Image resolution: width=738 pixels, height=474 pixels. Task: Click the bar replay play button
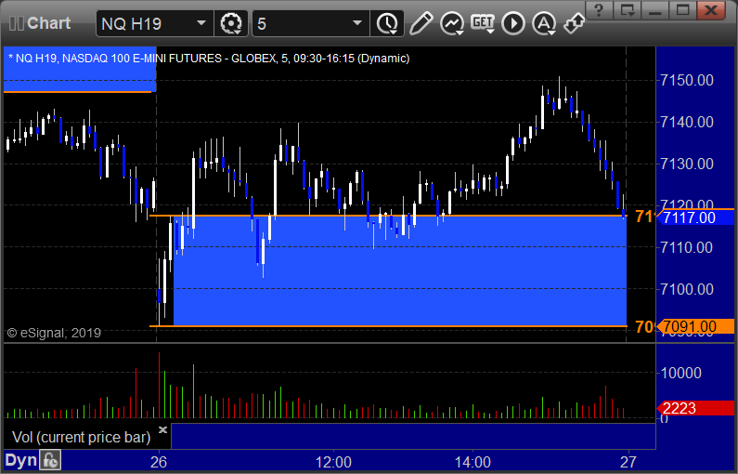[x=513, y=23]
